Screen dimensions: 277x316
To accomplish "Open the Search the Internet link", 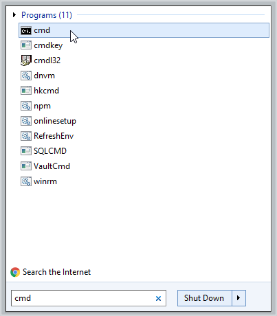I will pyautogui.click(x=56, y=272).
